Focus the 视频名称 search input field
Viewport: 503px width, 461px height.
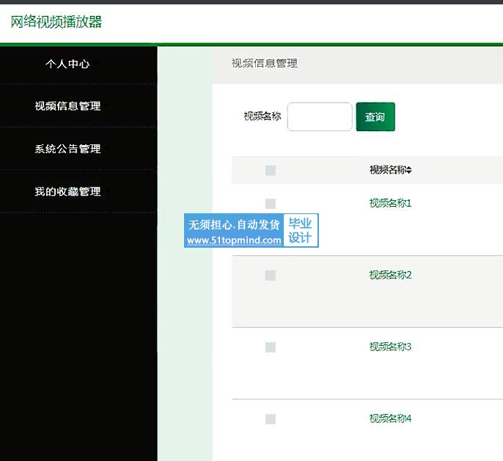[x=320, y=117]
